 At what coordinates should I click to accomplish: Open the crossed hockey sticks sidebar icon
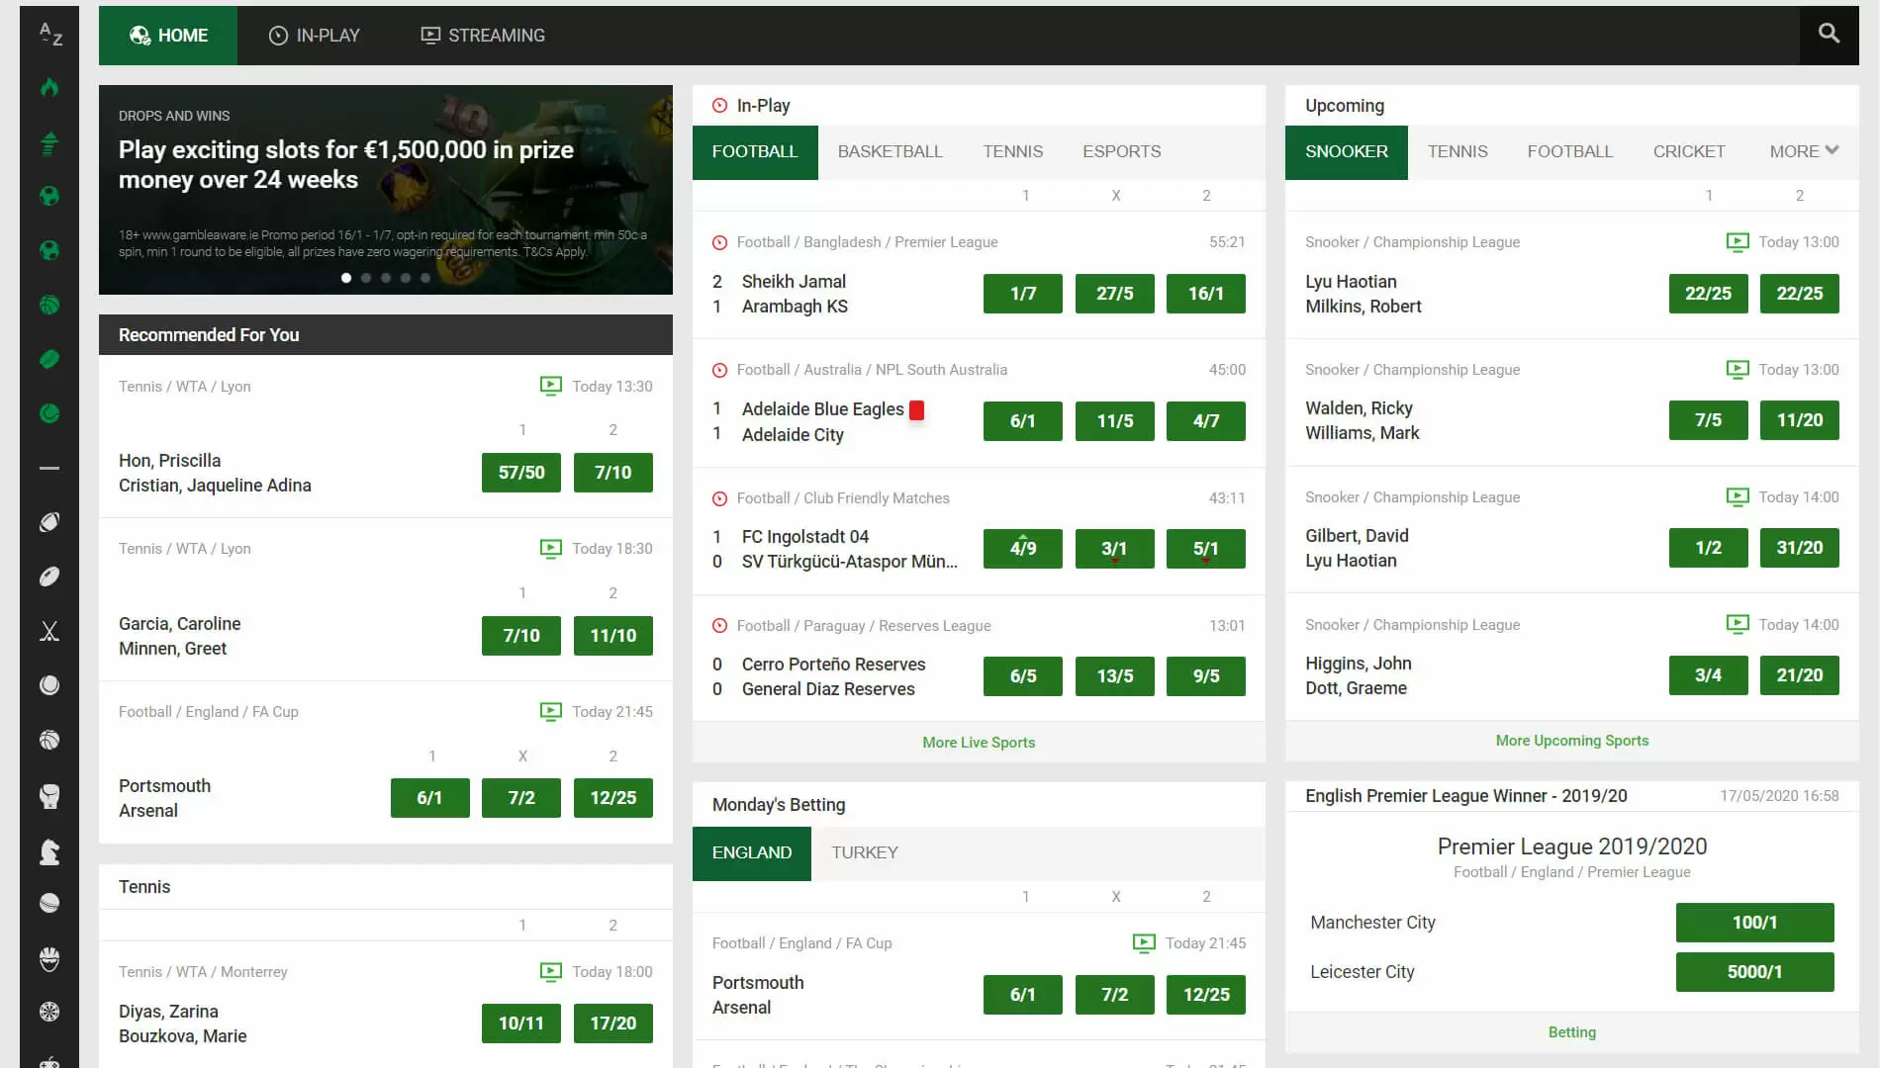49,631
